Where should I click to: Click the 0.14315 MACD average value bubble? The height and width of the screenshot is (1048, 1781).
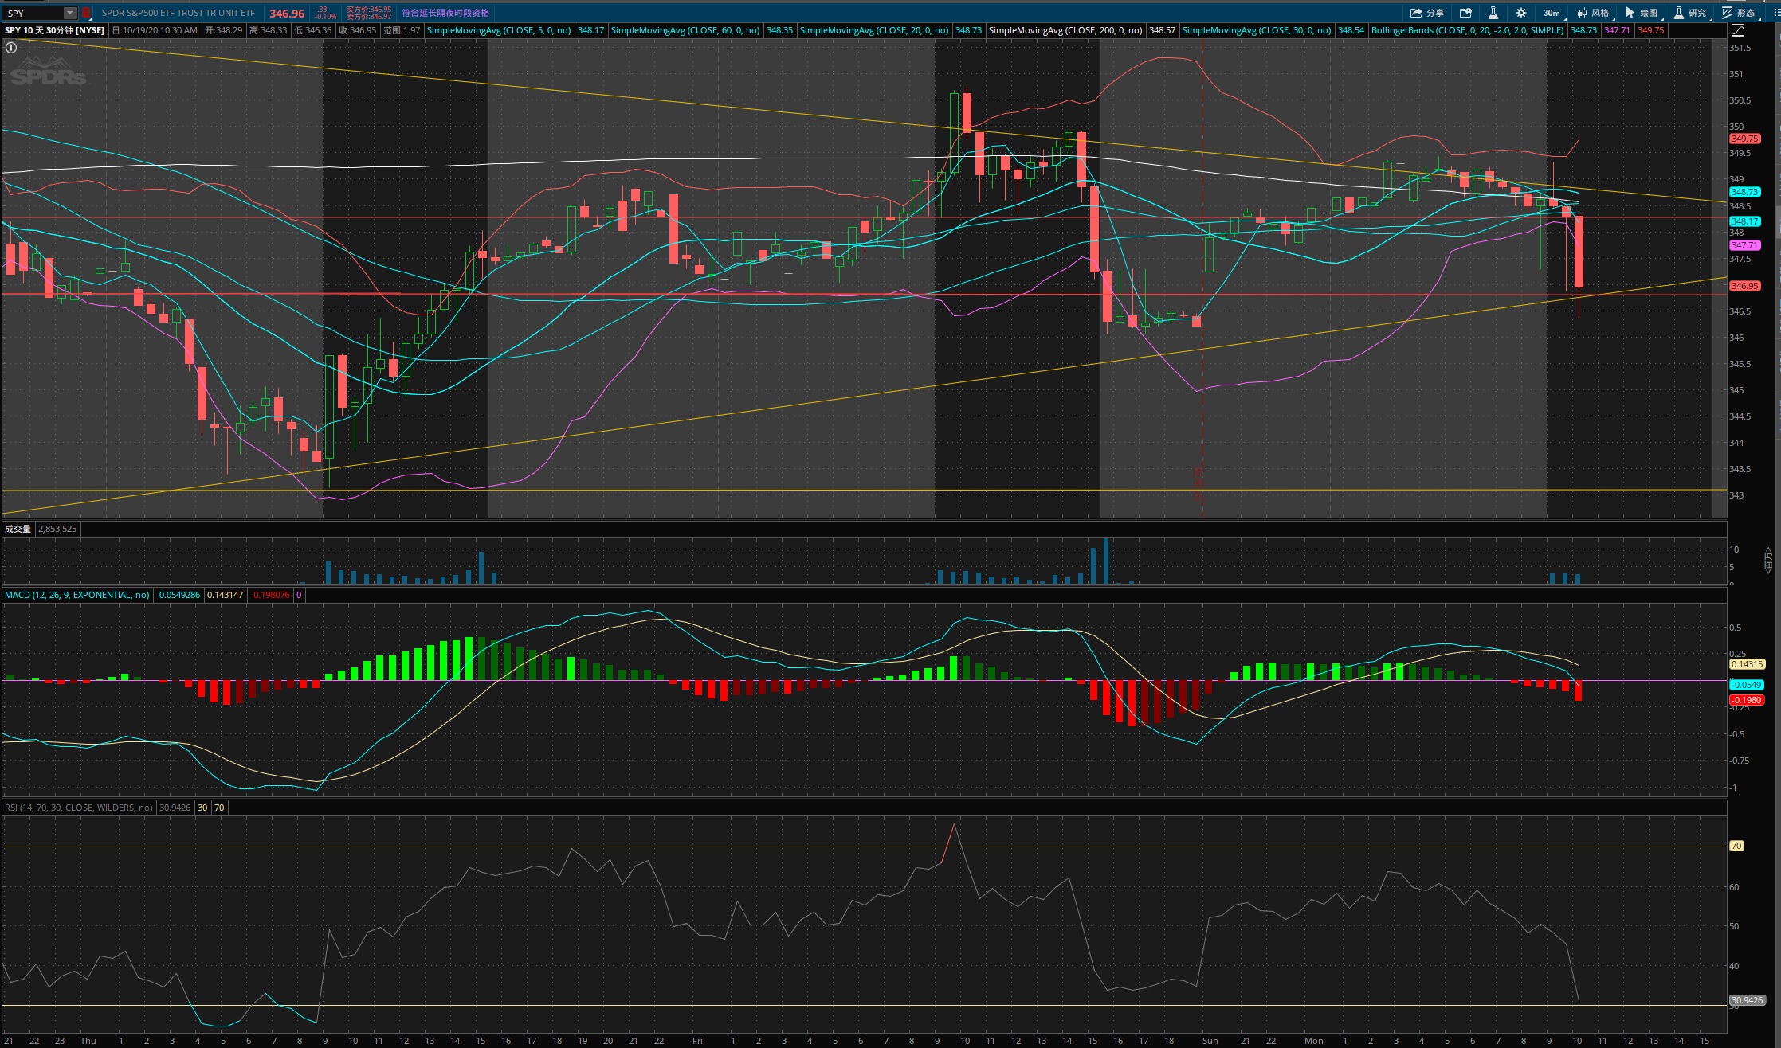pyautogui.click(x=1747, y=664)
